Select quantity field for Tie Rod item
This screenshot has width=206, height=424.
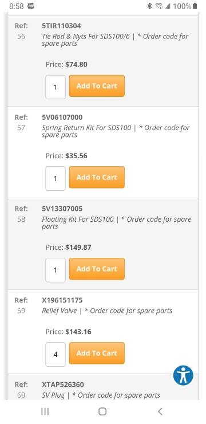56,87
